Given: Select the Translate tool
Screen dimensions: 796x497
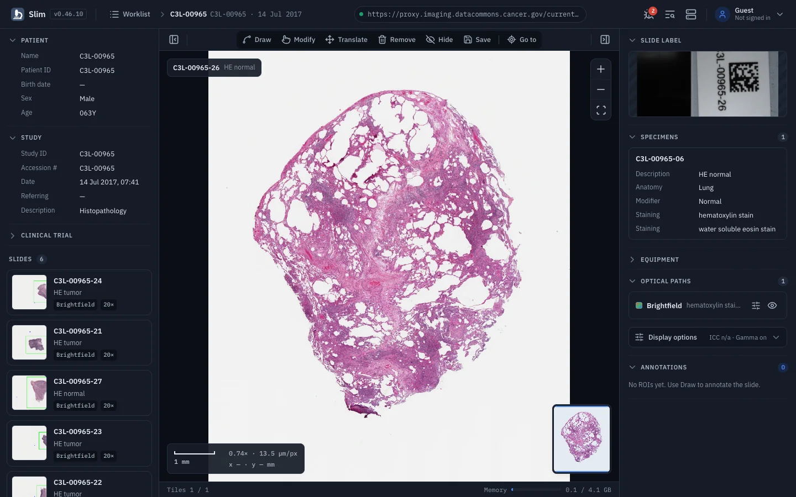Looking at the screenshot, I should [x=347, y=40].
